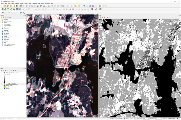Collapse all items in Browser panel

coord(8,17)
